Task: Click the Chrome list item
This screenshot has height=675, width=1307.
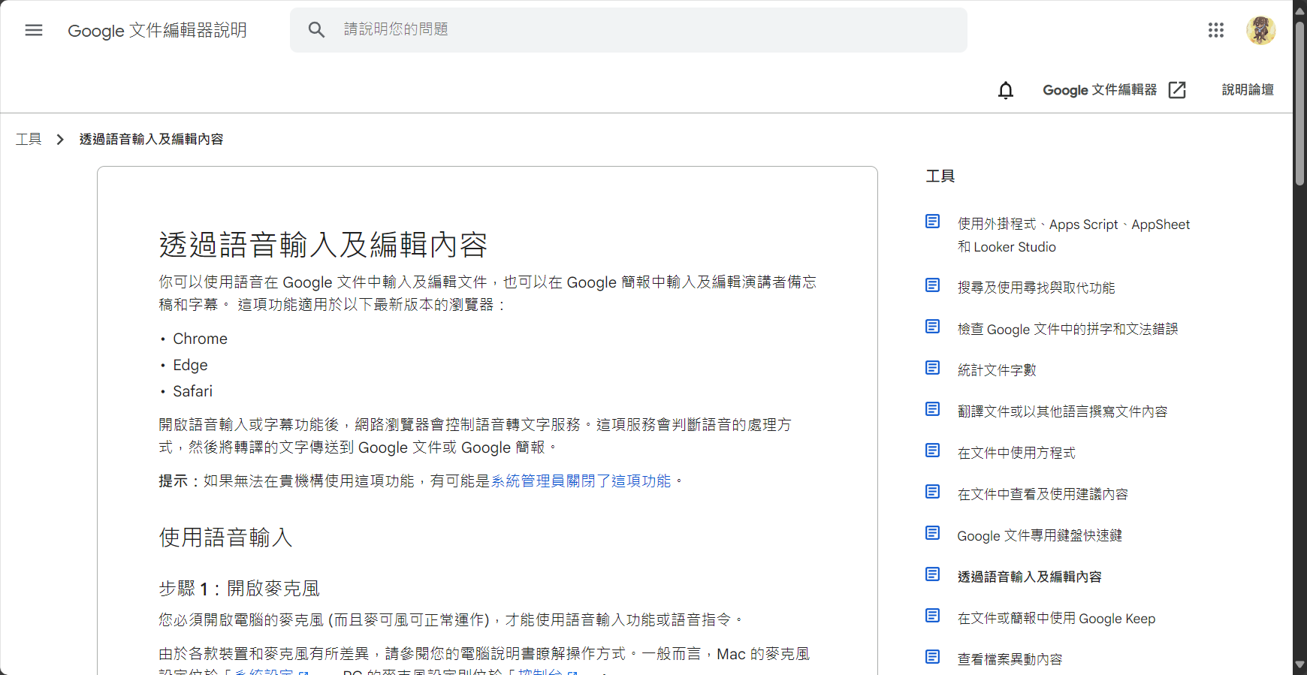Action: point(200,339)
